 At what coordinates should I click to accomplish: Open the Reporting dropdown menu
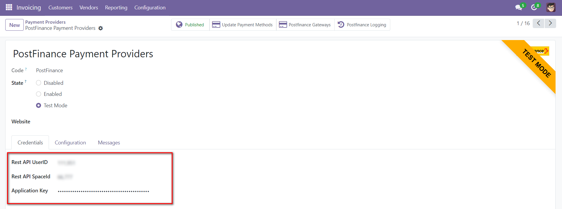[116, 8]
